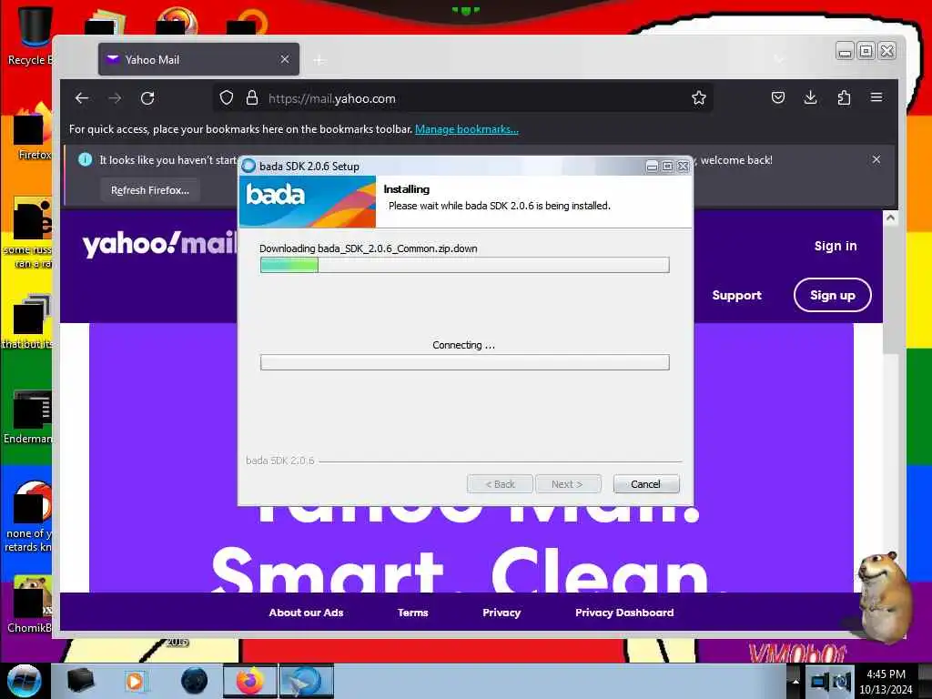Bookmark this page with the star

(699, 97)
